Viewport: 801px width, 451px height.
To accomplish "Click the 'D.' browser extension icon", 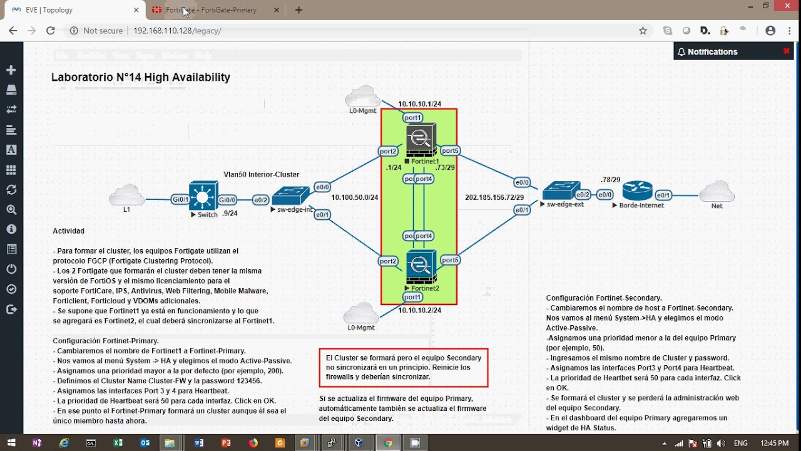I will click(x=705, y=30).
